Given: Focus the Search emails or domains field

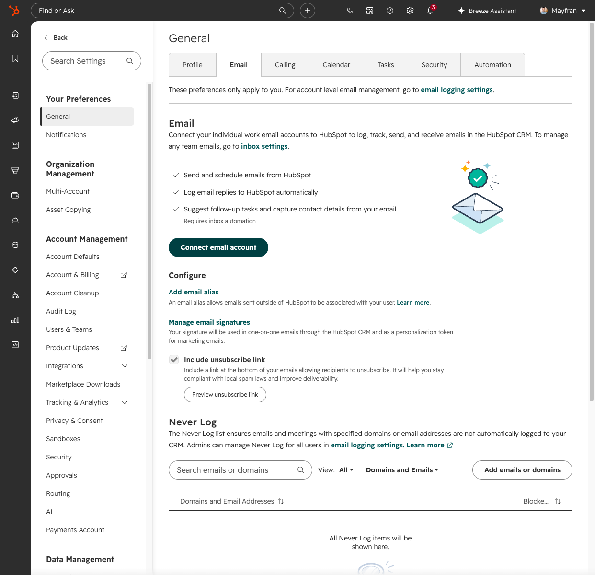Looking at the screenshot, I should [240, 470].
